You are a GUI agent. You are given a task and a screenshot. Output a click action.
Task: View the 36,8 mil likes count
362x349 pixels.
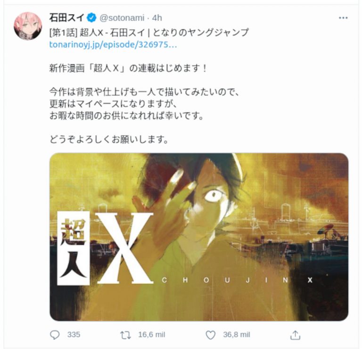[x=237, y=335]
